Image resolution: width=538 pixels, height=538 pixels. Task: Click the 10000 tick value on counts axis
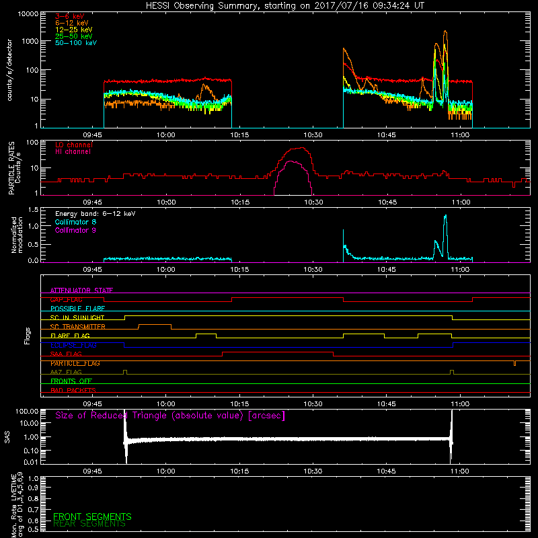[28, 14]
